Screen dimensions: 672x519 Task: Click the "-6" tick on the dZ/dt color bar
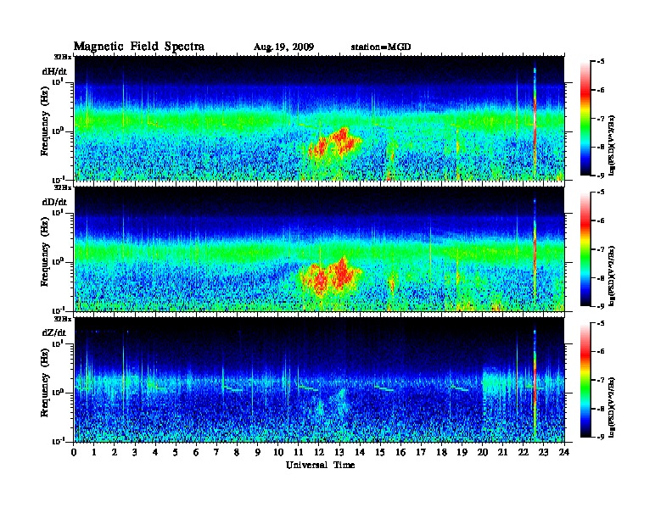click(601, 352)
